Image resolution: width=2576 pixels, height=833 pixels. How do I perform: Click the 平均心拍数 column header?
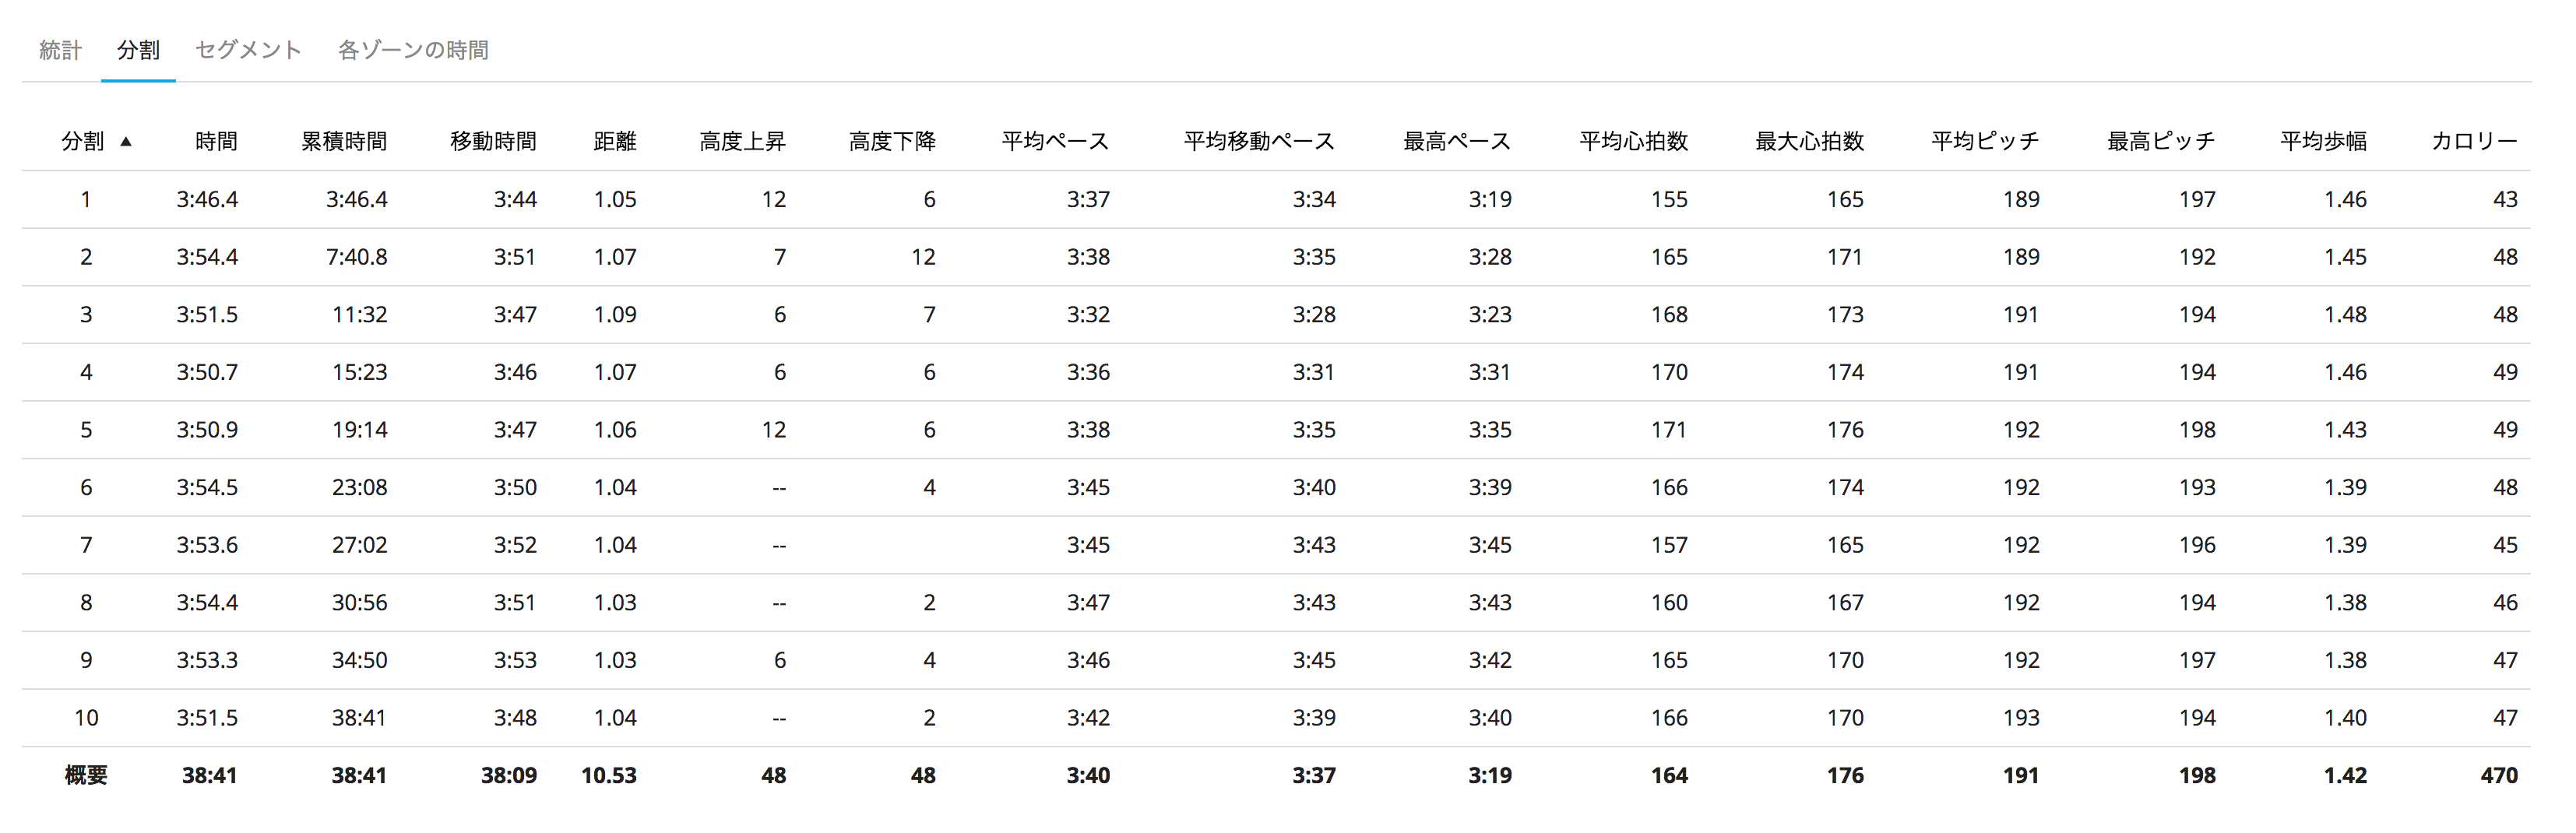tap(1633, 142)
